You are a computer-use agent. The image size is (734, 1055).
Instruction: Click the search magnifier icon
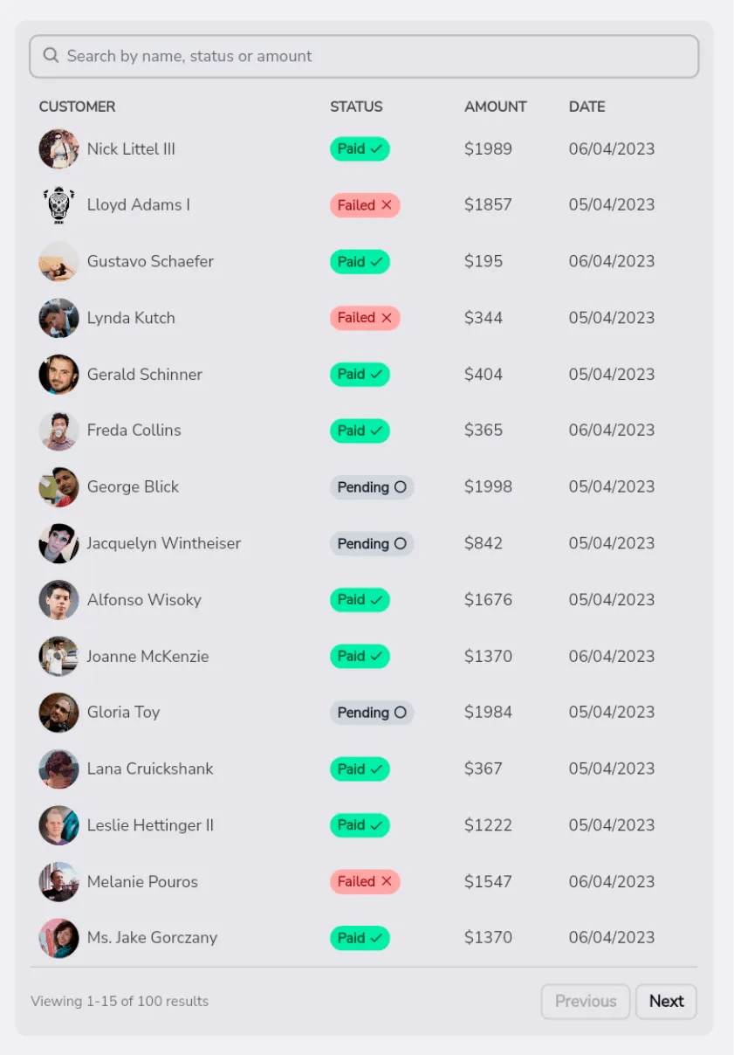[x=51, y=56]
